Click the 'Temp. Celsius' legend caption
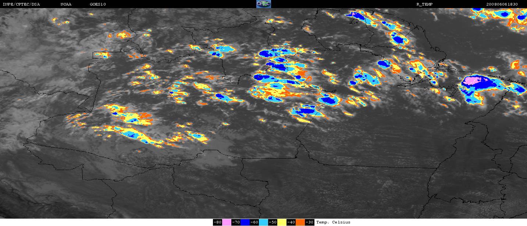Viewport: 527px width, 226px height. (x=333, y=222)
